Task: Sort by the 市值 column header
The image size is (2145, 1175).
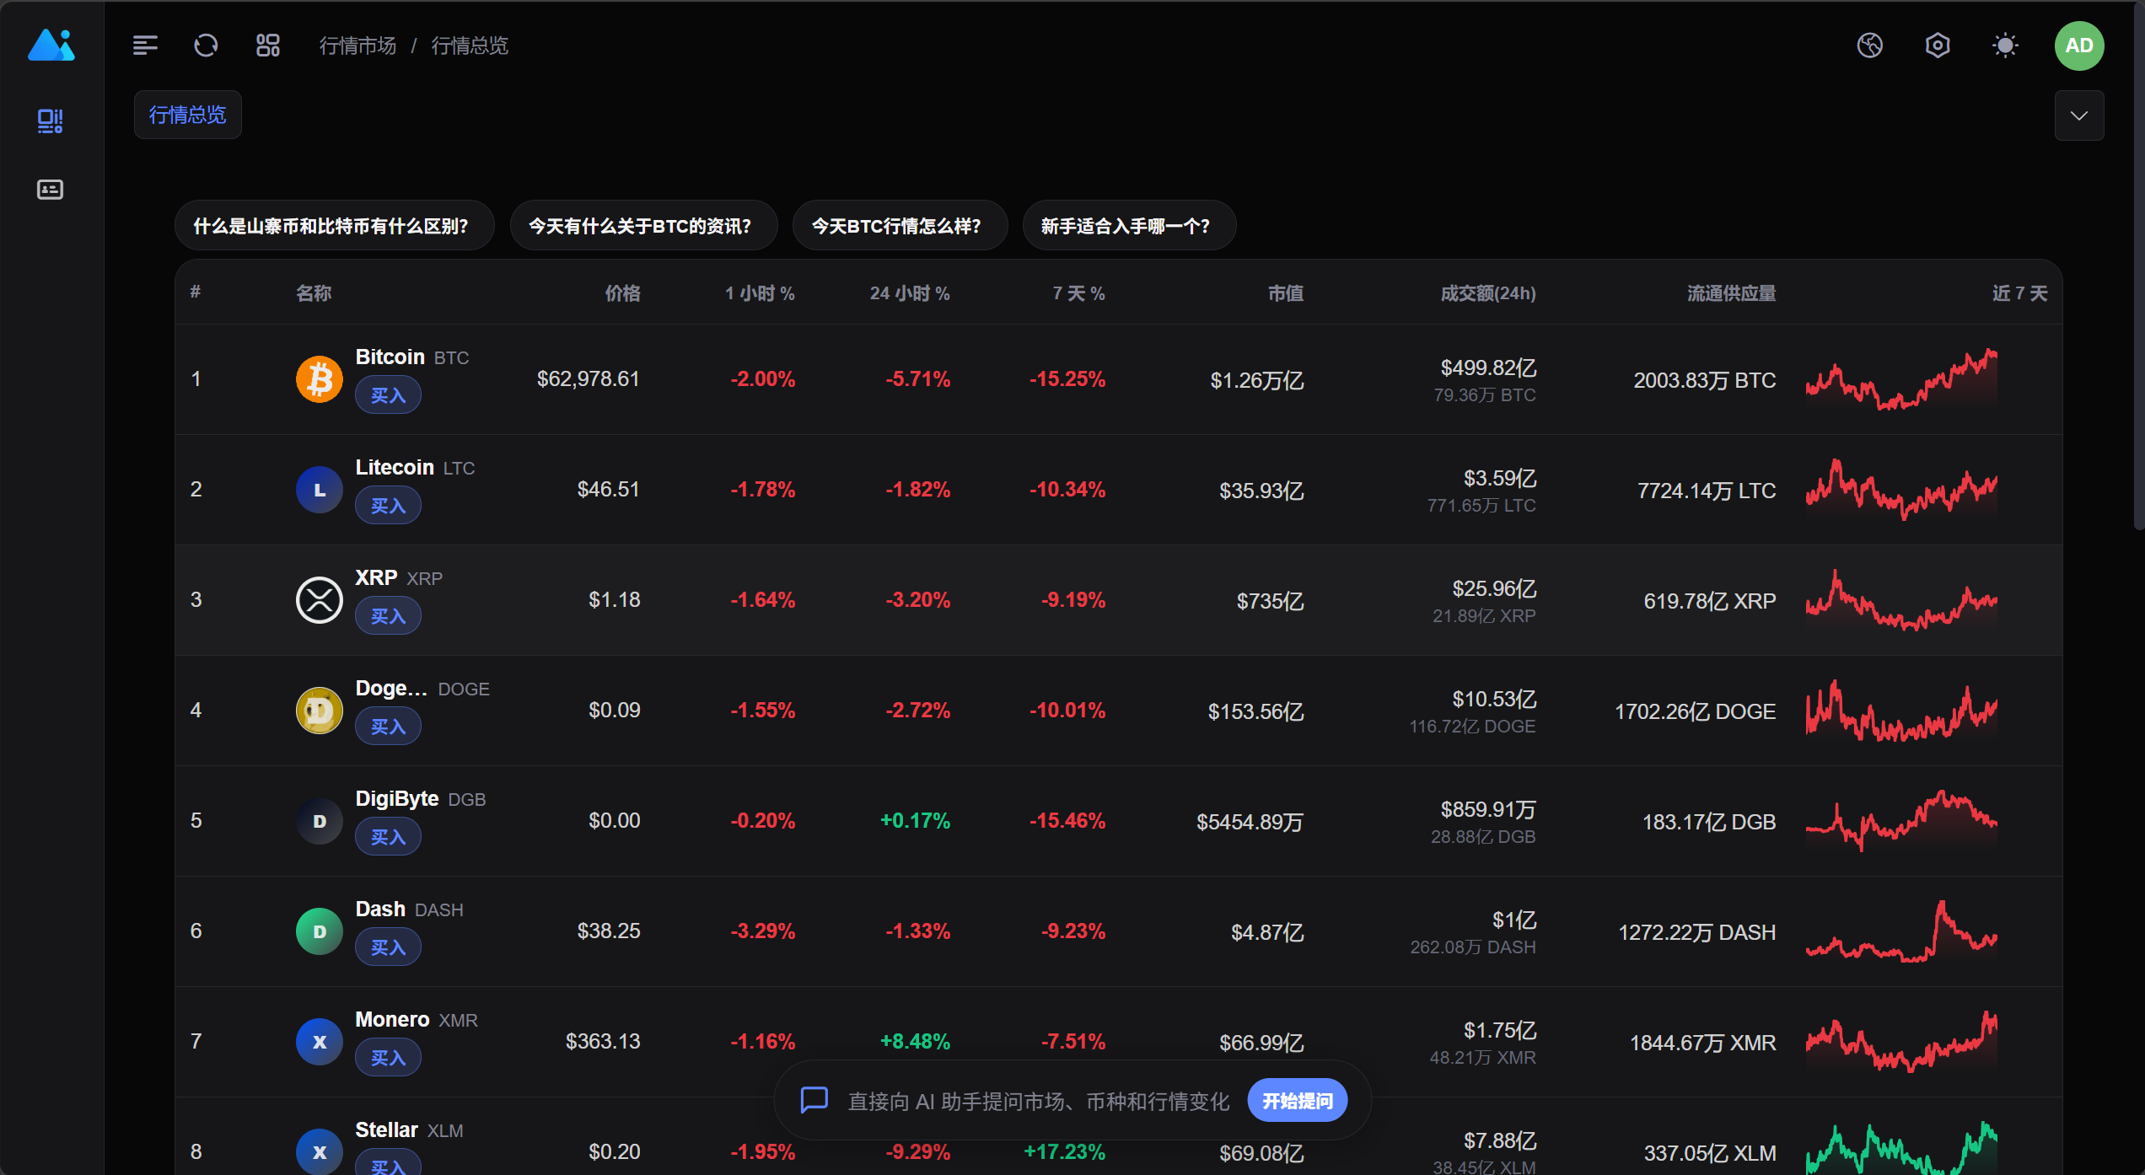Action: pyautogui.click(x=1286, y=293)
